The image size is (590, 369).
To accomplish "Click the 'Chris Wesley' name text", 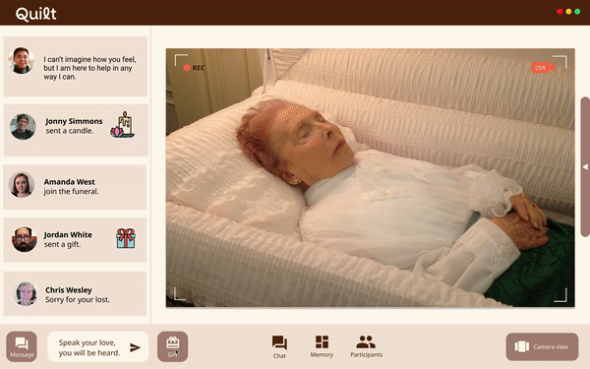I will [69, 290].
